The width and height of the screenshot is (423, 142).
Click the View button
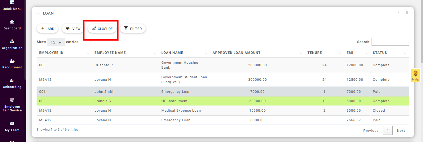[x=73, y=29]
